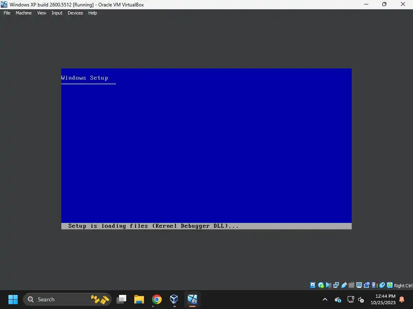Click the virtualization CPU status icon

pyautogui.click(x=375, y=285)
